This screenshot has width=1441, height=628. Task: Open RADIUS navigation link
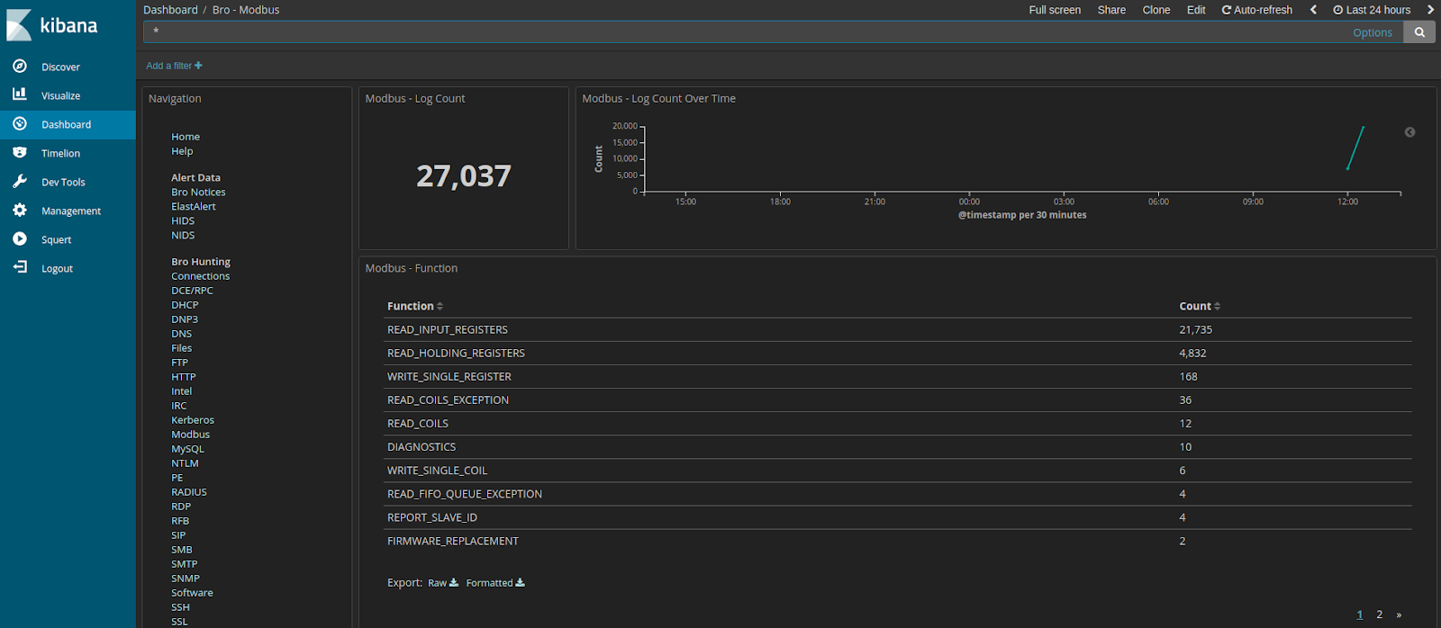click(189, 492)
